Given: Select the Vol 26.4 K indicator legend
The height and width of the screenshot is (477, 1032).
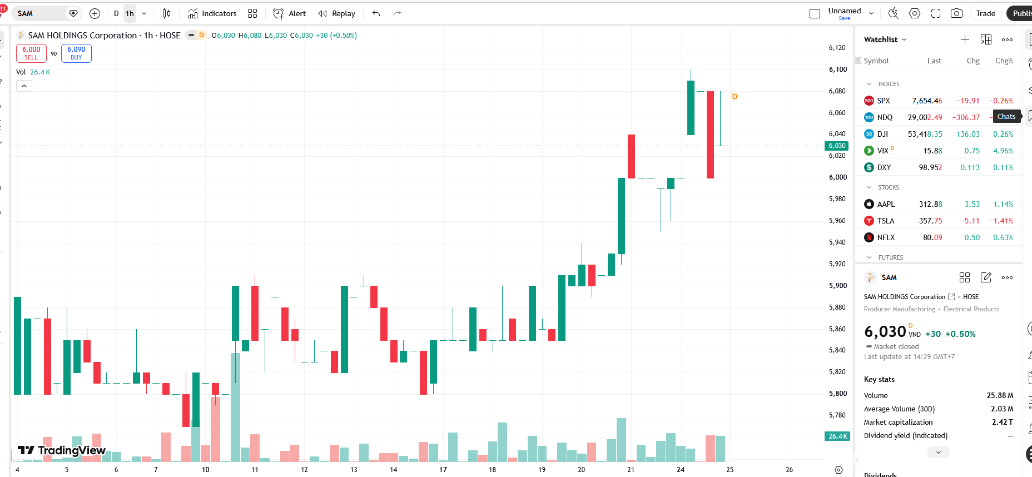Looking at the screenshot, I should click(33, 72).
